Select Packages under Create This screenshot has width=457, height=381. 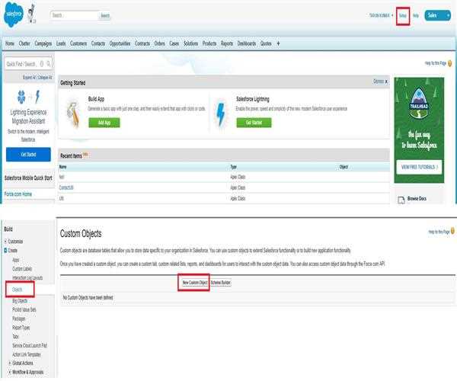click(19, 319)
